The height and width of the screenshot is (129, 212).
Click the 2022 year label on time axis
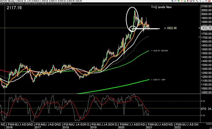click(177, 128)
